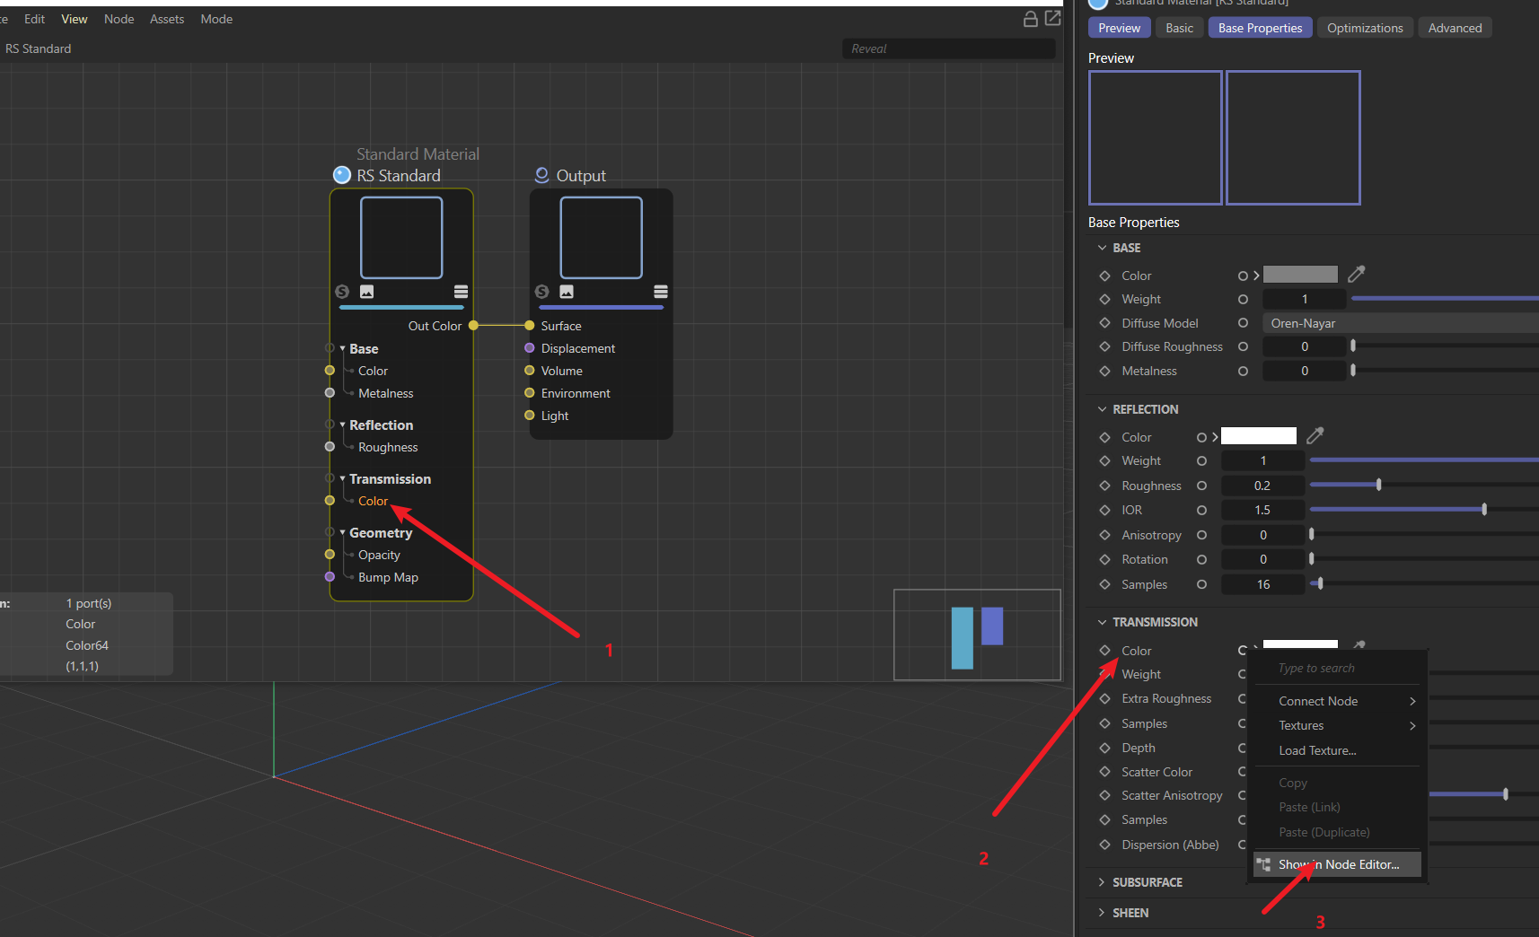Select Show in Node Editor menu entry
The width and height of the screenshot is (1539, 937).
[x=1337, y=864]
